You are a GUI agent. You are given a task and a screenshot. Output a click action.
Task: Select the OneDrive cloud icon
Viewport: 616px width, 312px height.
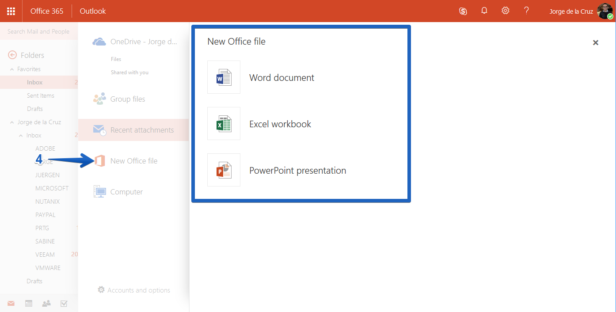(99, 42)
